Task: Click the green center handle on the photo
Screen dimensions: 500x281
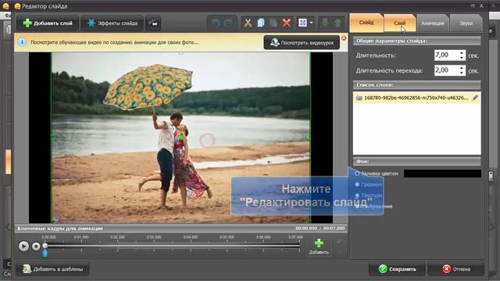Action: point(181,137)
